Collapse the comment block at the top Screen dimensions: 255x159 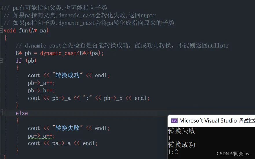(1, 8)
